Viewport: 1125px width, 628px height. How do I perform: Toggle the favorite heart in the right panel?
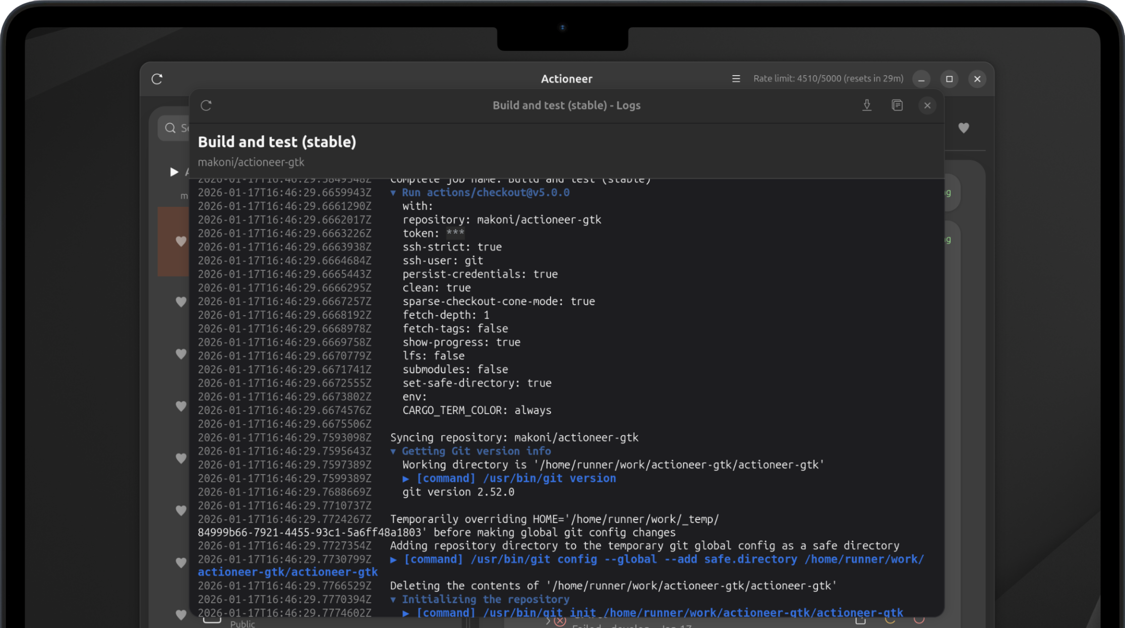(x=964, y=128)
